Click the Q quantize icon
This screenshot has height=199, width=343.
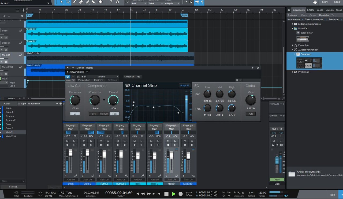point(117,2)
